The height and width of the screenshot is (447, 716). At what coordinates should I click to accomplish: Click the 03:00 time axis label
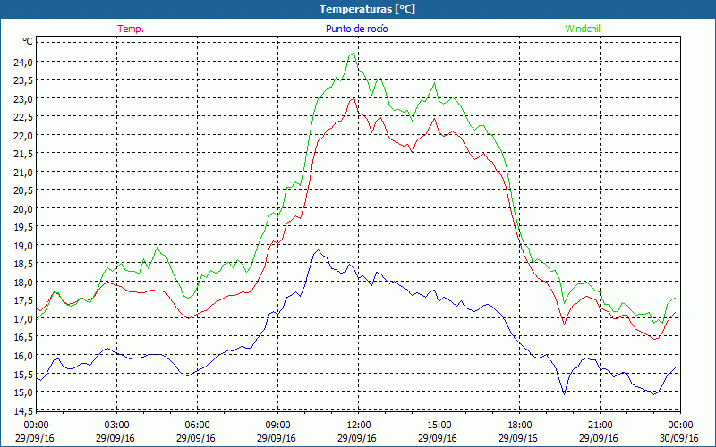(116, 426)
